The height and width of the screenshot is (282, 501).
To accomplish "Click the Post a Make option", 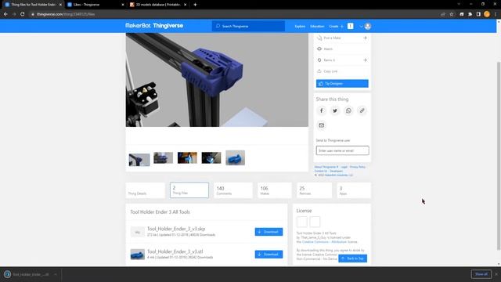I will coord(342,38).
